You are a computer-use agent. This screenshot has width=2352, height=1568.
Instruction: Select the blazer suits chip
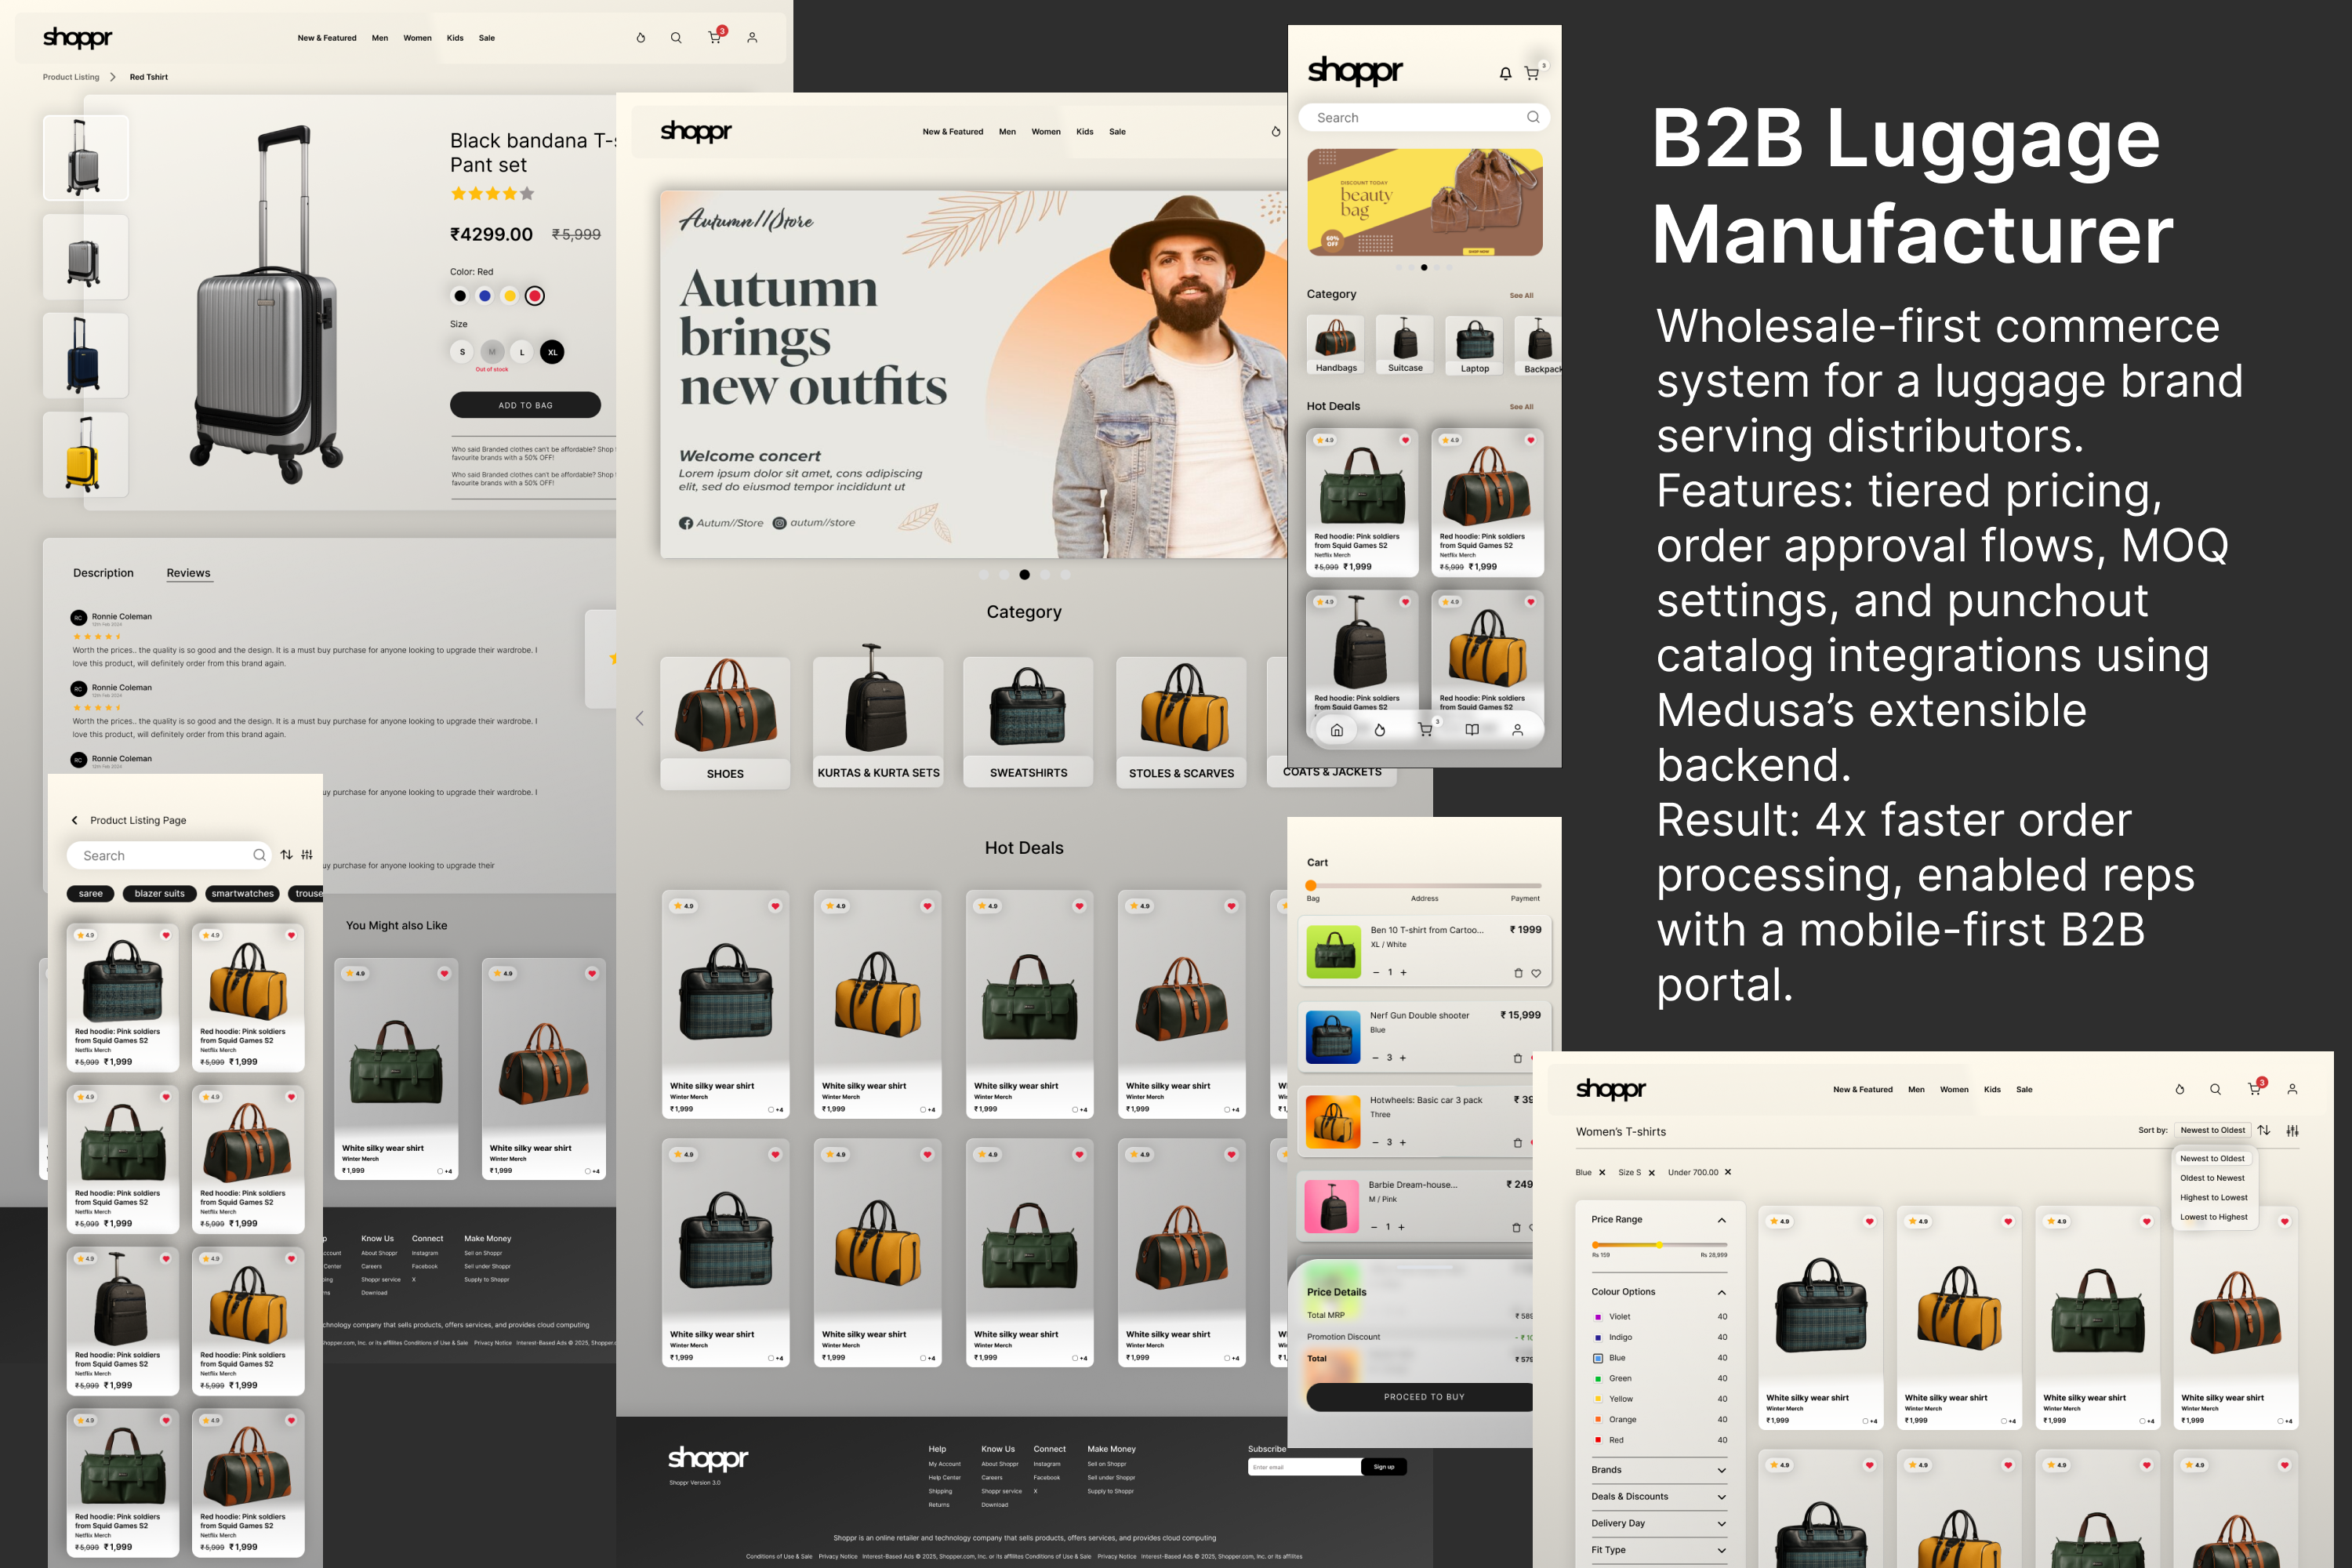(x=160, y=894)
